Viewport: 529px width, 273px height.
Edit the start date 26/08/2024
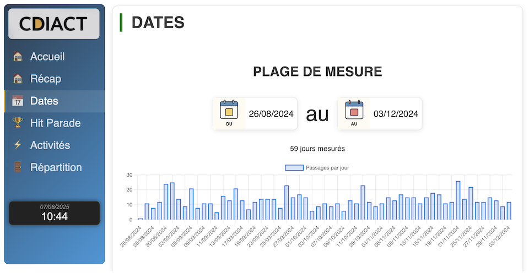(271, 114)
